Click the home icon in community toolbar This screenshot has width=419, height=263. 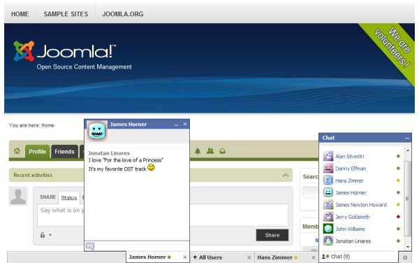click(17, 151)
